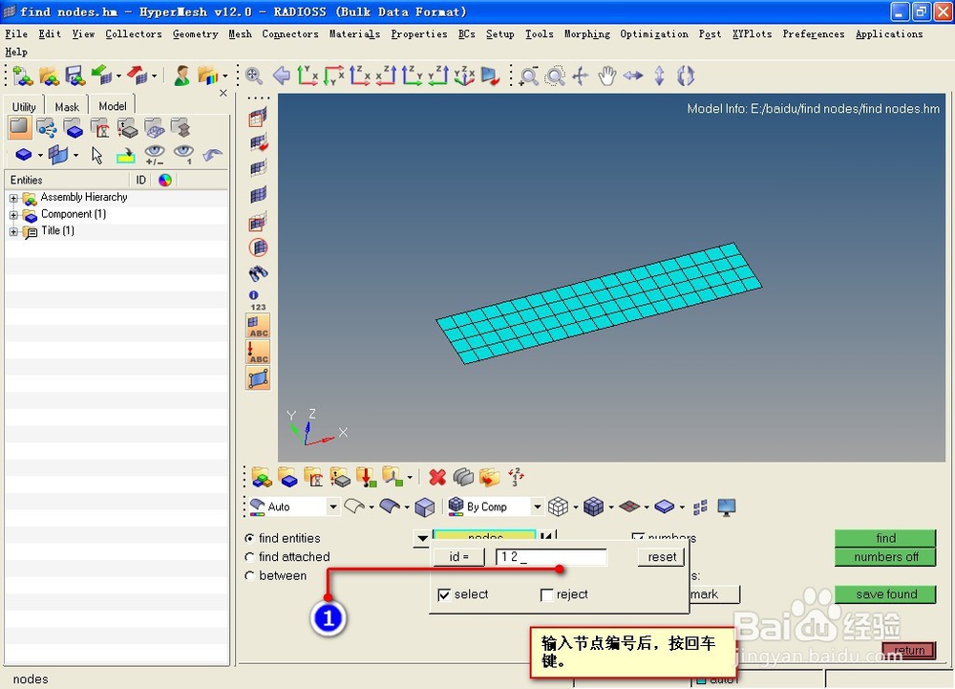Expand the Title (1) tree node
Screen dimensions: 955x689
coord(13,231)
